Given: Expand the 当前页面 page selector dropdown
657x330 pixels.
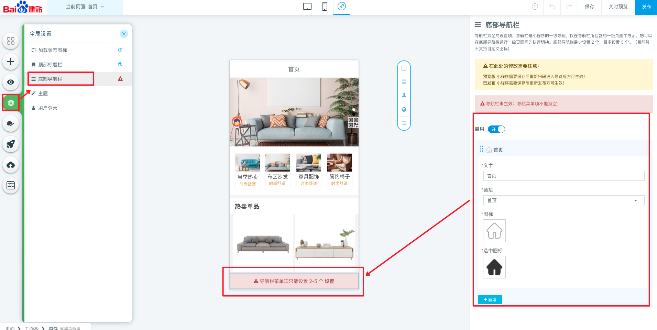Looking at the screenshot, I should point(85,7).
